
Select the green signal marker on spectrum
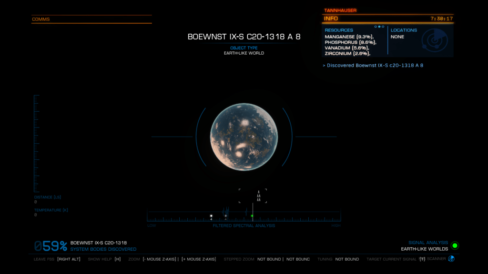coord(252,216)
